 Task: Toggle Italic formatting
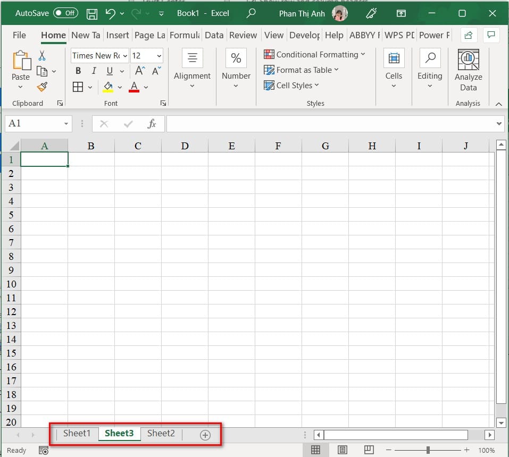click(94, 71)
